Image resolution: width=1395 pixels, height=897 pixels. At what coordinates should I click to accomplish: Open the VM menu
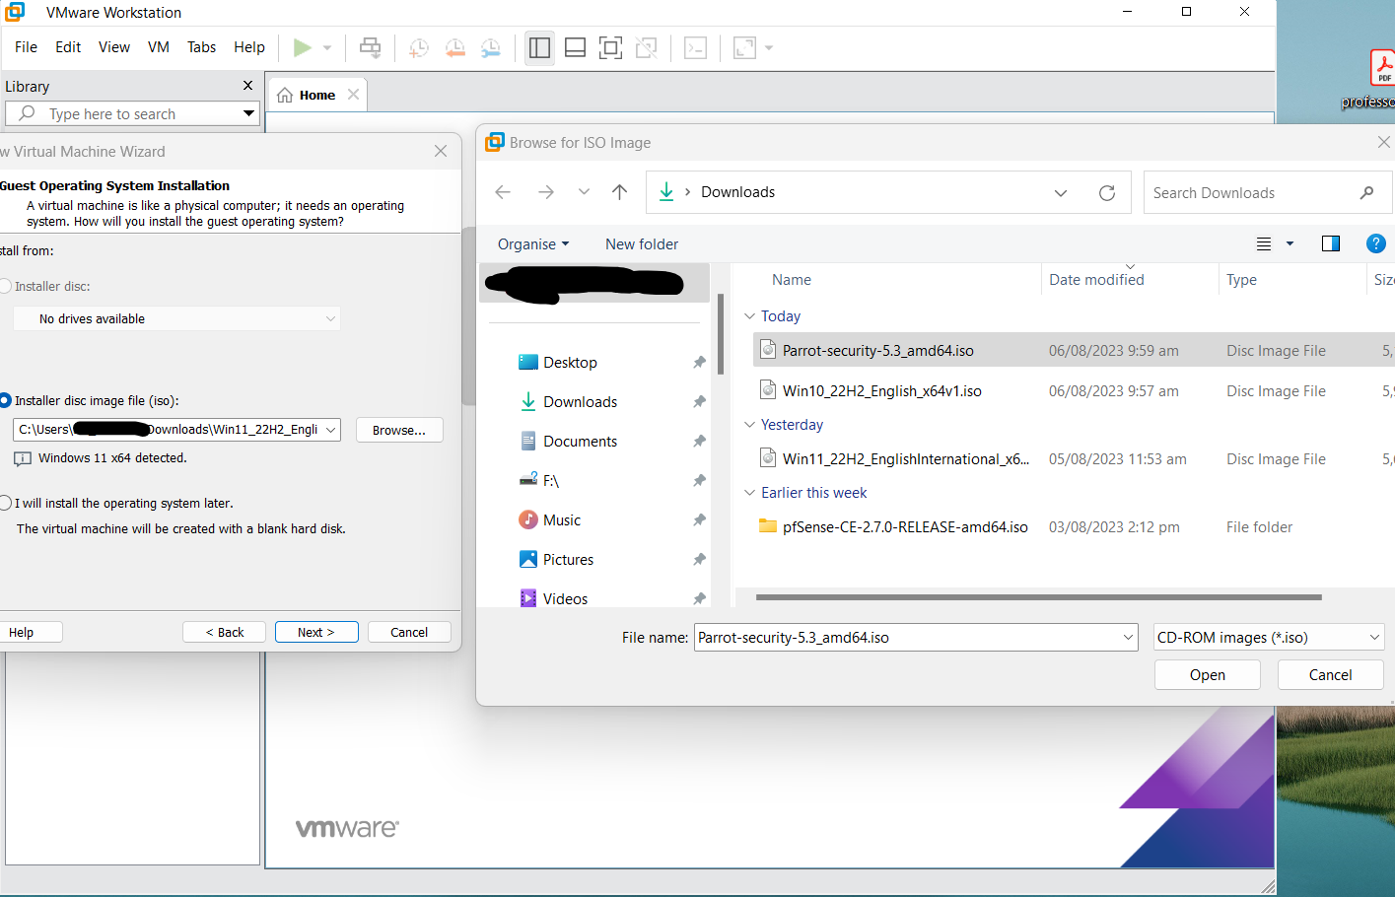point(159,47)
